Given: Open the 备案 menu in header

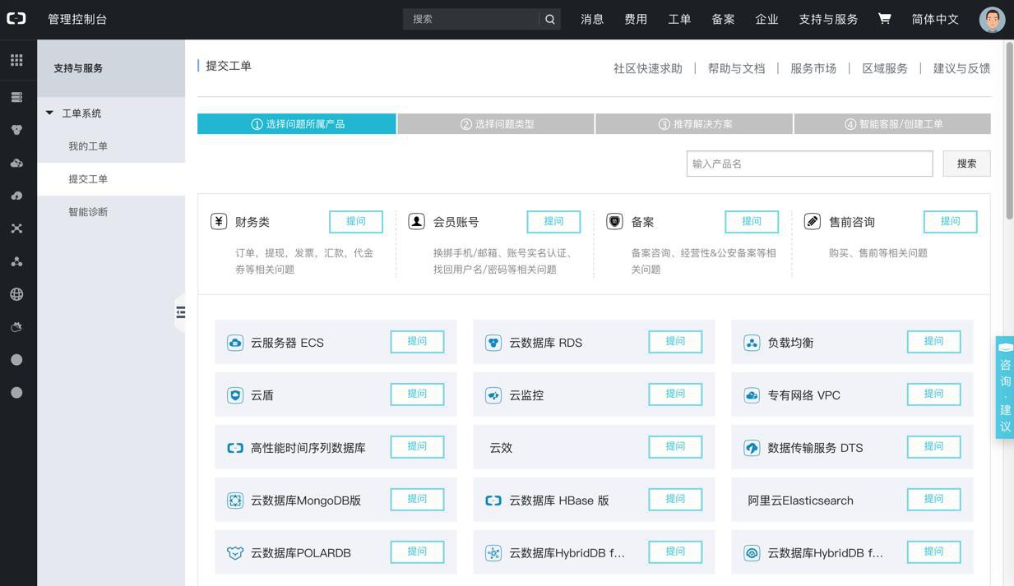Looking at the screenshot, I should [723, 19].
